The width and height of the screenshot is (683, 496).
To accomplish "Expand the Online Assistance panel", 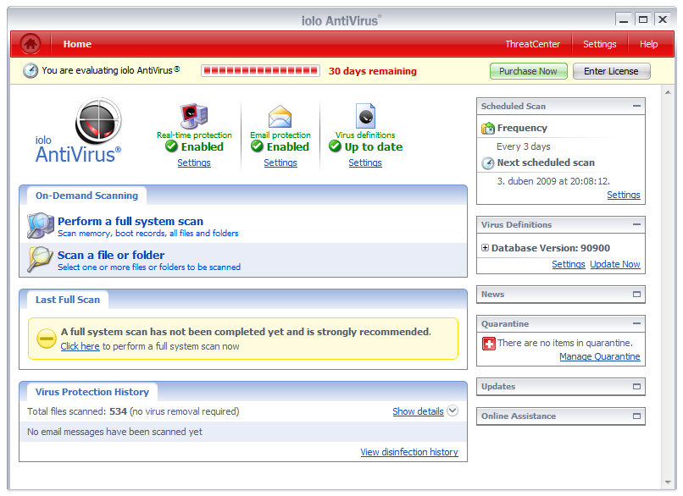I will point(636,416).
